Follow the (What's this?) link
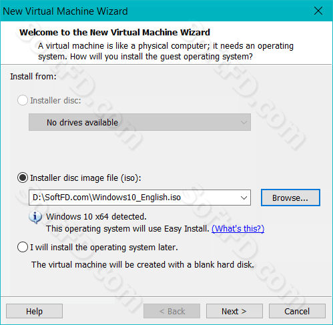Image resolution: width=333 pixels, height=325 pixels. click(238, 228)
